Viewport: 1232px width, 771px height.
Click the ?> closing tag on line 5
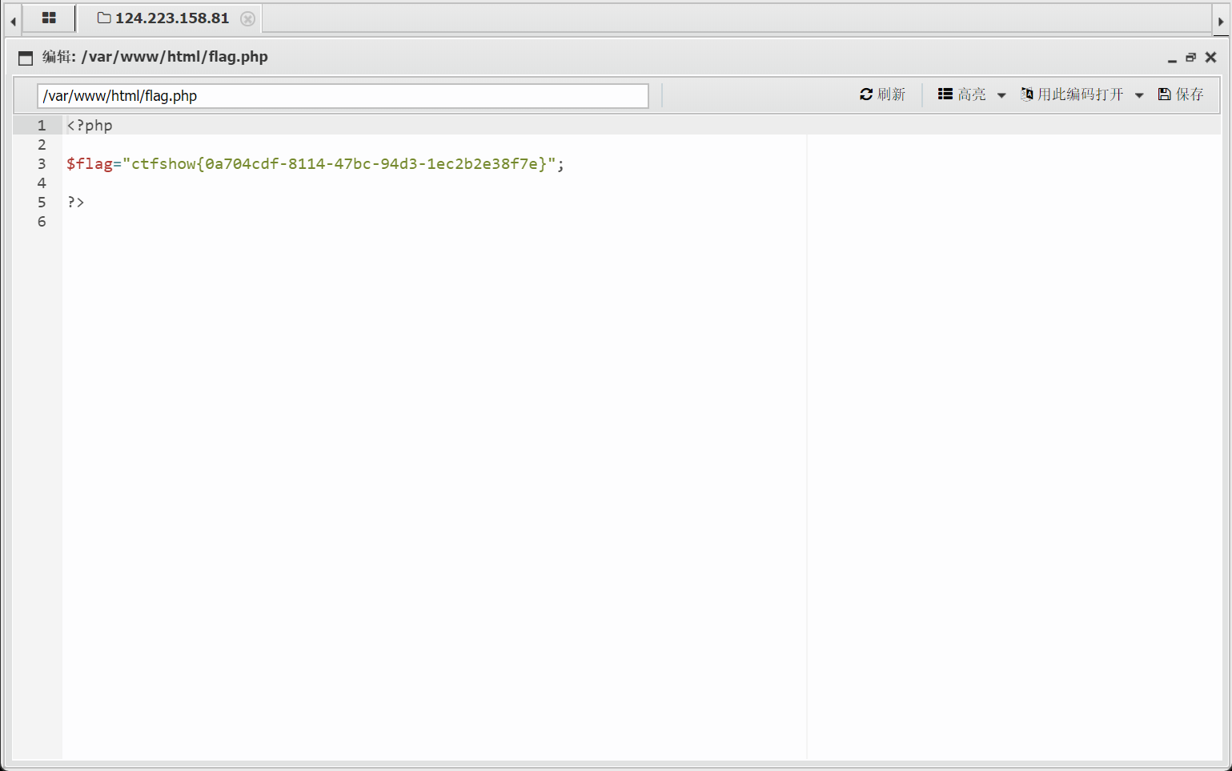(76, 203)
